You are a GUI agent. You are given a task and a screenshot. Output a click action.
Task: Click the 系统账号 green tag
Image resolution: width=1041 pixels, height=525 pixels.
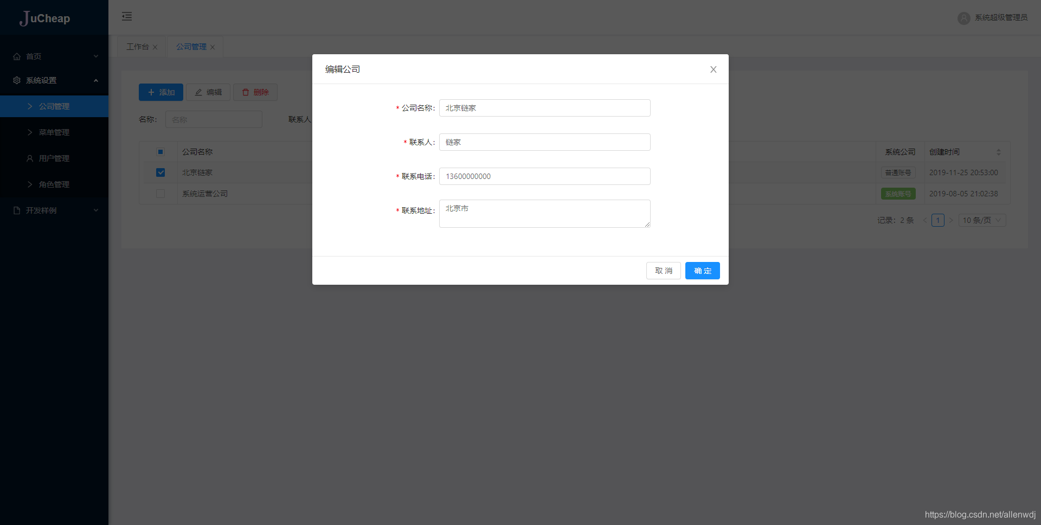click(898, 194)
